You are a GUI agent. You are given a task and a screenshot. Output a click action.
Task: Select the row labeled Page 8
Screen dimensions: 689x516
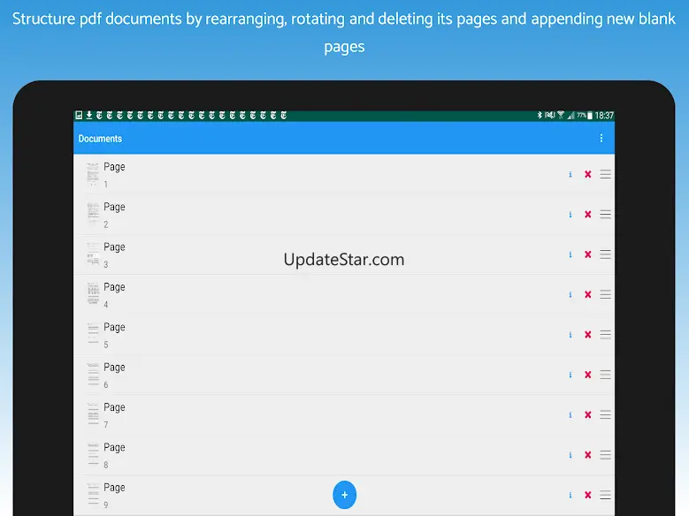click(x=344, y=455)
